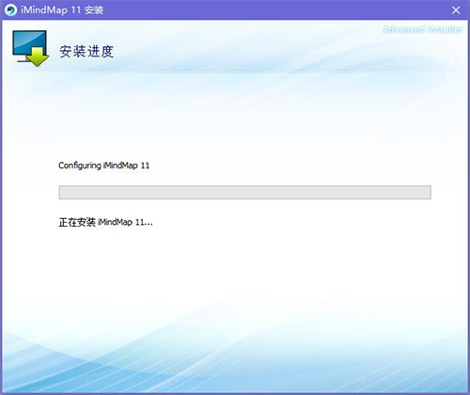Click the '安装进度' heading text
Viewport: 470px width, 395px height.
pyautogui.click(x=86, y=52)
